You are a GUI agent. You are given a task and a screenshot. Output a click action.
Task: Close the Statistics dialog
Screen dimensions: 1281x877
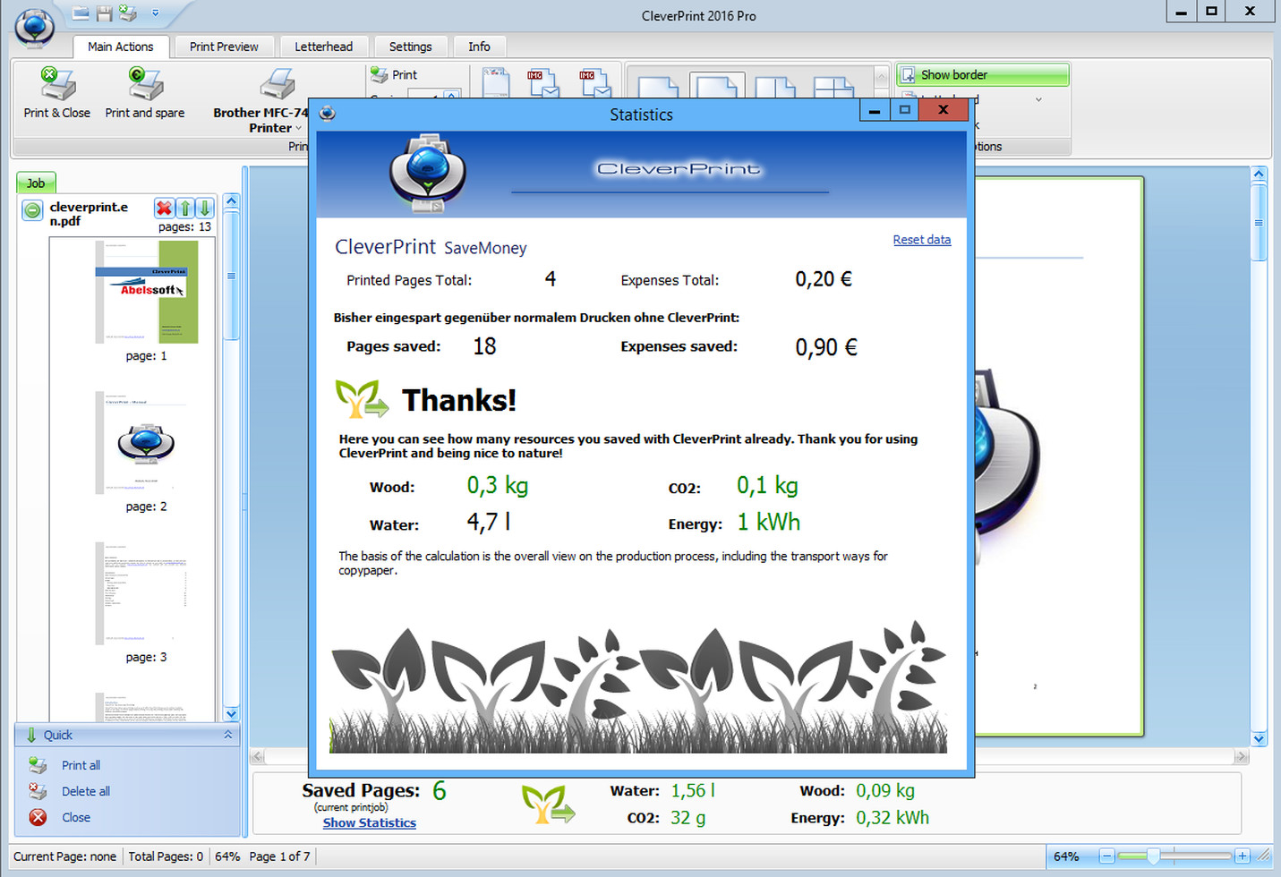coord(943,110)
